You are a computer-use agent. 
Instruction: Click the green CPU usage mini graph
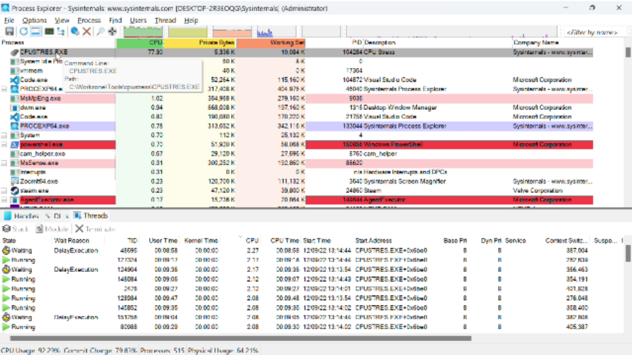(x=143, y=32)
